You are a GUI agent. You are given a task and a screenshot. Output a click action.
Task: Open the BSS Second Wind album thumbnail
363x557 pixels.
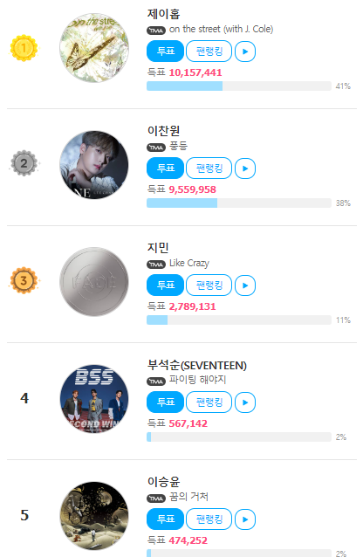(x=94, y=399)
